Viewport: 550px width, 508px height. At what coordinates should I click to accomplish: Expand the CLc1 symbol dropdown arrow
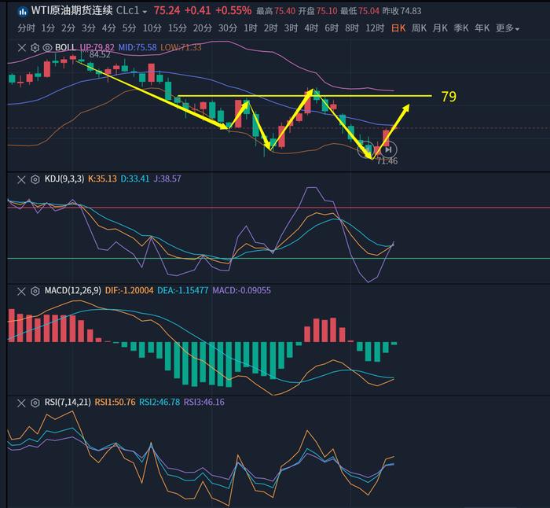click(145, 12)
